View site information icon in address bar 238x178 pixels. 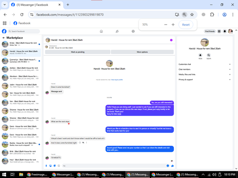pos(32,15)
